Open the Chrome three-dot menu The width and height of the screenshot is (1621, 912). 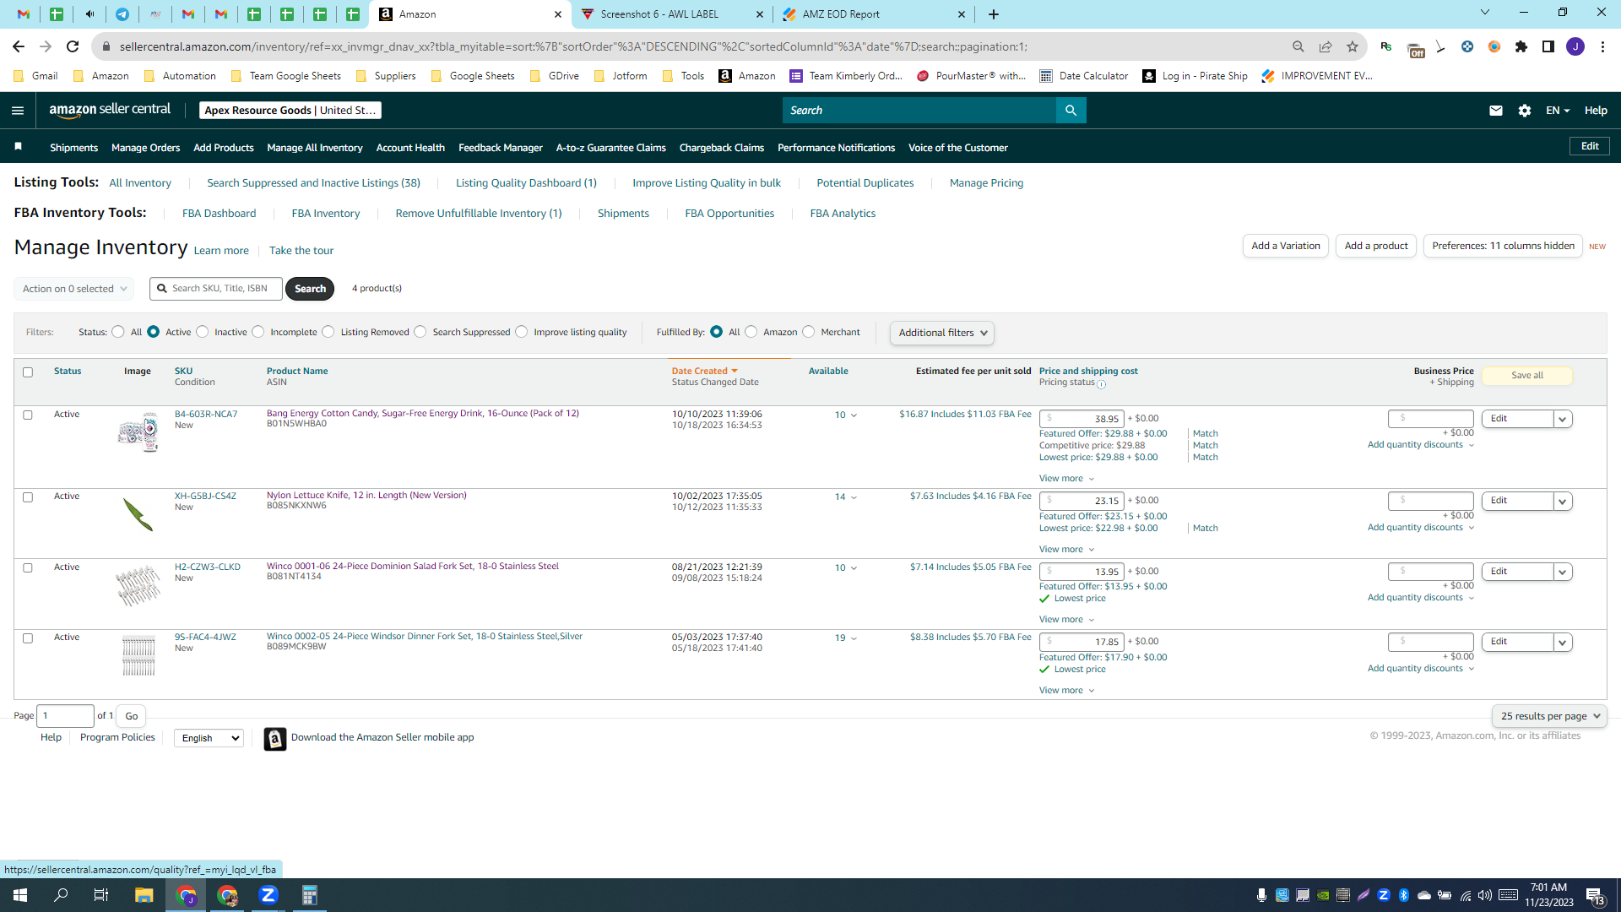pos(1602,46)
